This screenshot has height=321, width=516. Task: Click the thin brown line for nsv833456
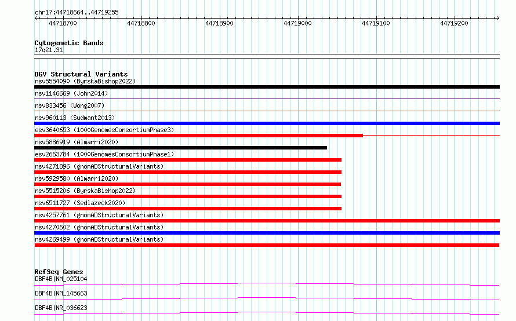click(x=267, y=111)
